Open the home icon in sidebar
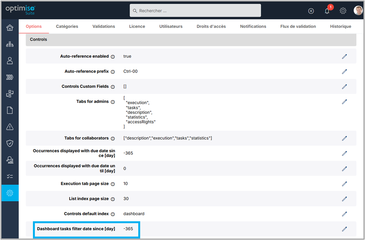This screenshot has width=365, height=240. click(10, 28)
